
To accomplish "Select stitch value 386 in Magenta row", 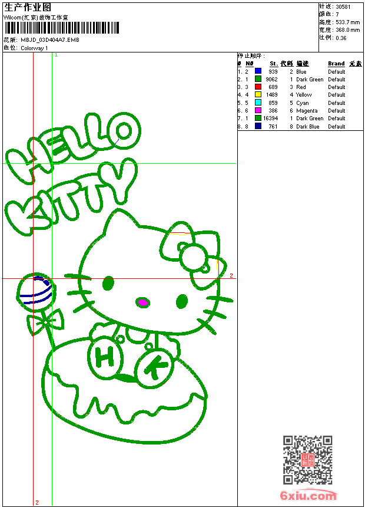I will (x=273, y=111).
